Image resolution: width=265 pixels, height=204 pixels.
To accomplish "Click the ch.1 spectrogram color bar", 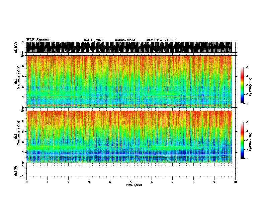I will coord(242,85).
